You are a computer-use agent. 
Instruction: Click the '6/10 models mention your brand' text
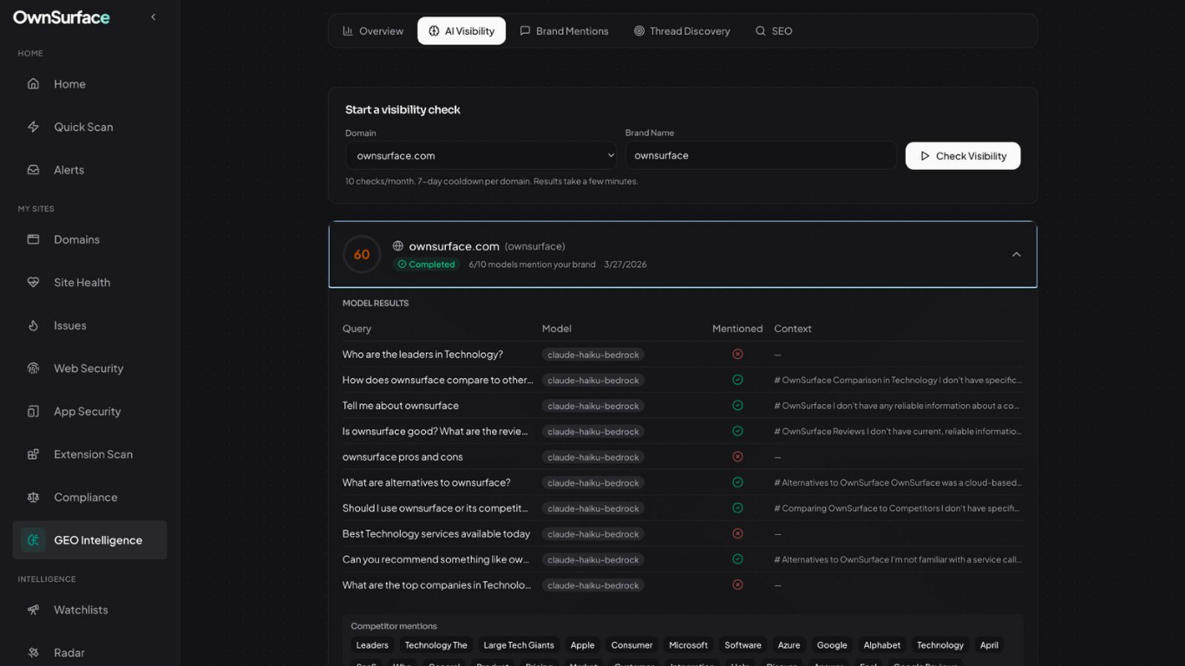(532, 264)
